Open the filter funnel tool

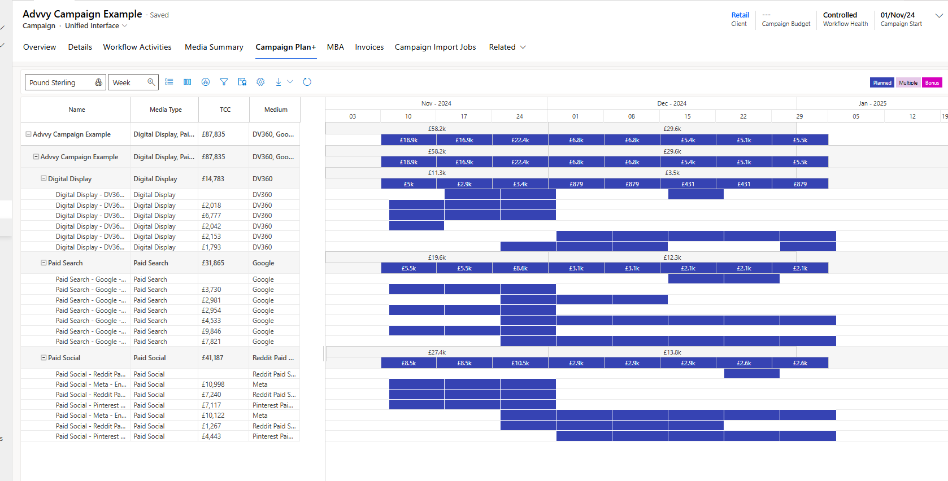(224, 82)
